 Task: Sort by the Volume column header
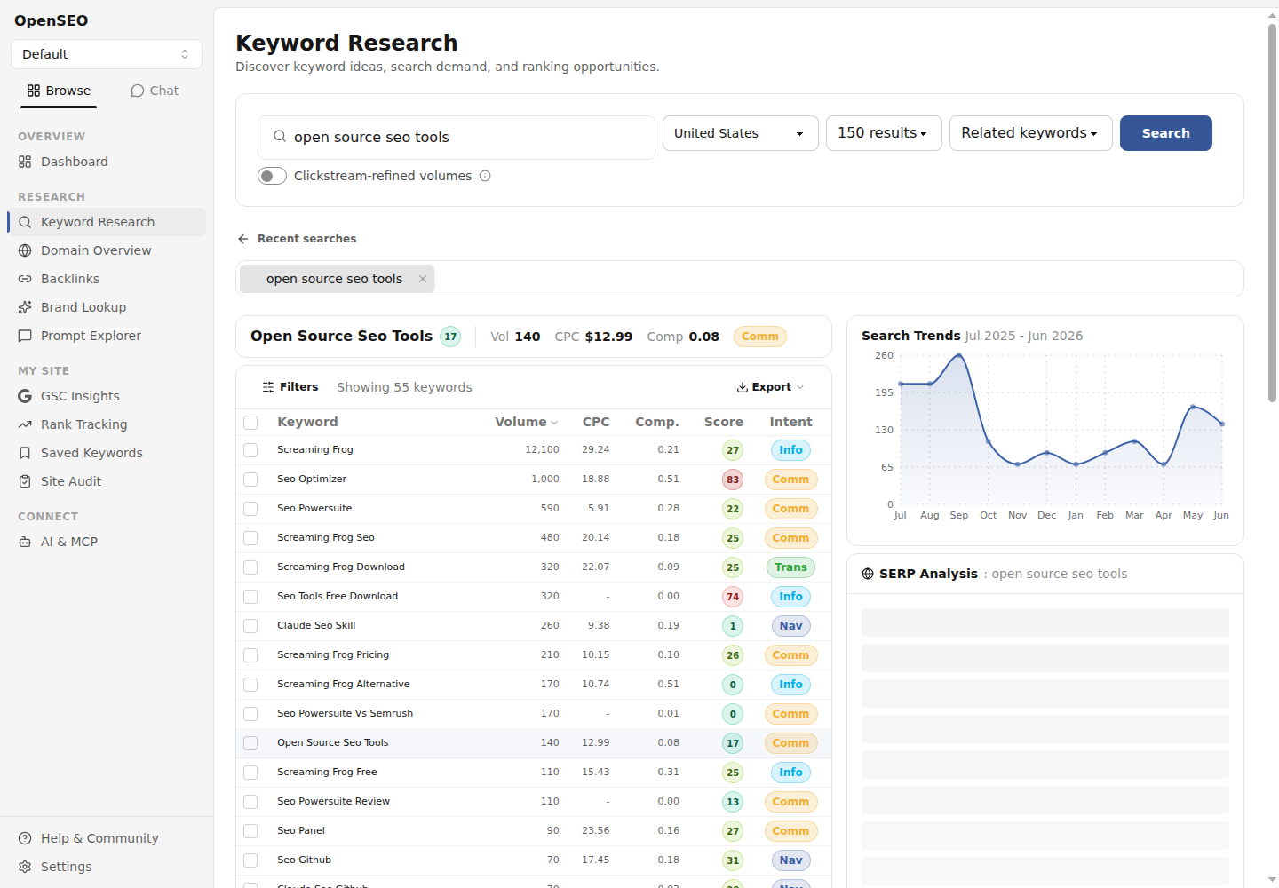tap(526, 422)
